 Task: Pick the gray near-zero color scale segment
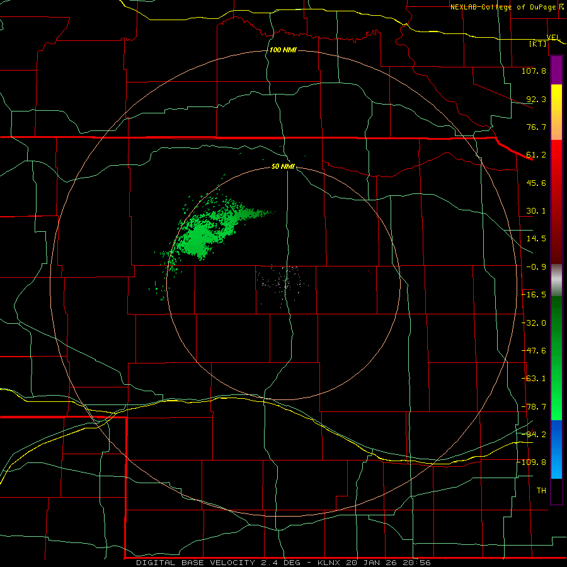pos(556,280)
